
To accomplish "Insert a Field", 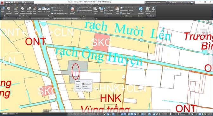I will (101, 10).
